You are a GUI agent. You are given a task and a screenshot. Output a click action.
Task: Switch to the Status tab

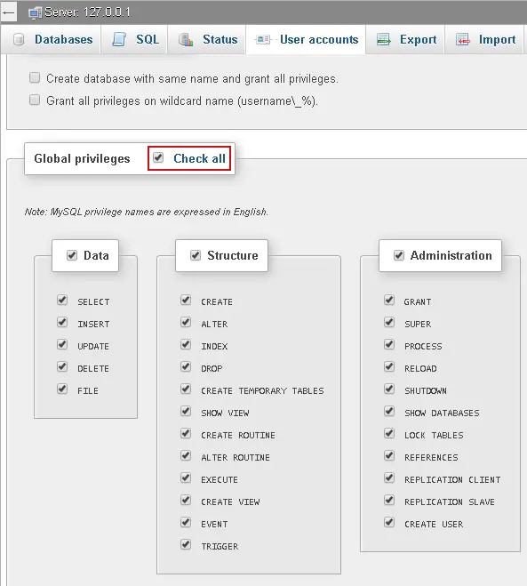tap(206, 40)
